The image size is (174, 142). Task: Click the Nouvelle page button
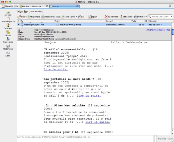coord(10,6)
